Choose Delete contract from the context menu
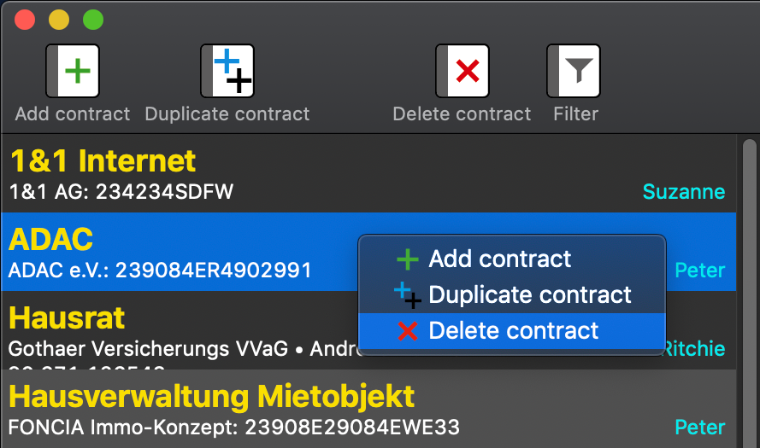 point(512,331)
